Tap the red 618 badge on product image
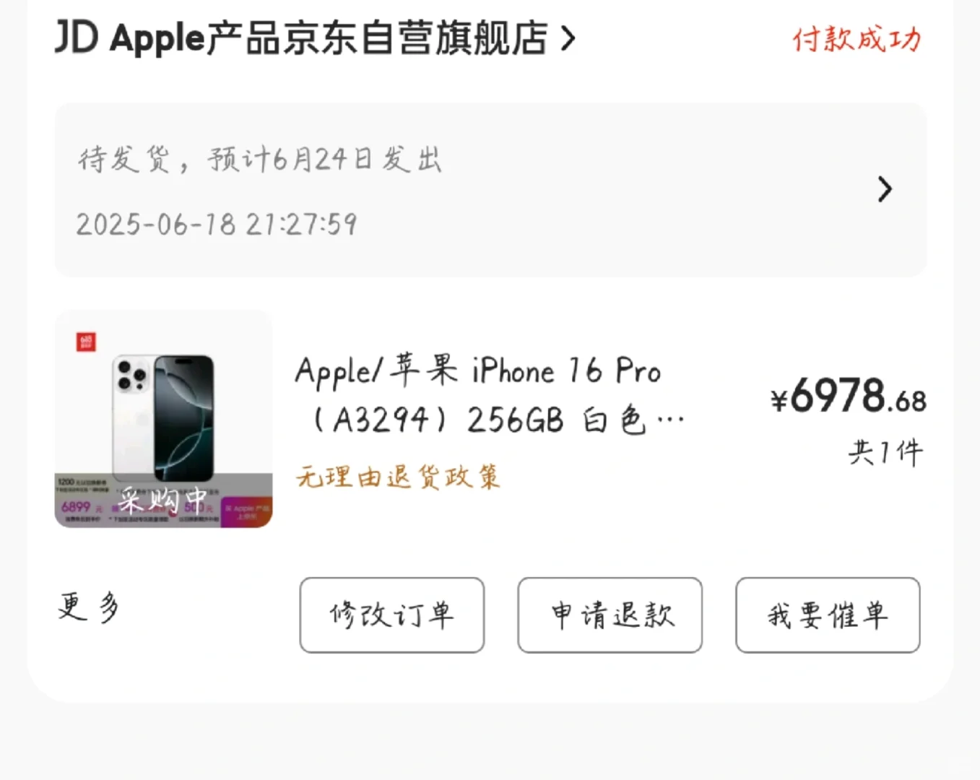This screenshot has height=780, width=980. click(86, 342)
